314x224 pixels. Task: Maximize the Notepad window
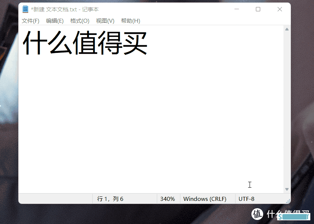258,9
